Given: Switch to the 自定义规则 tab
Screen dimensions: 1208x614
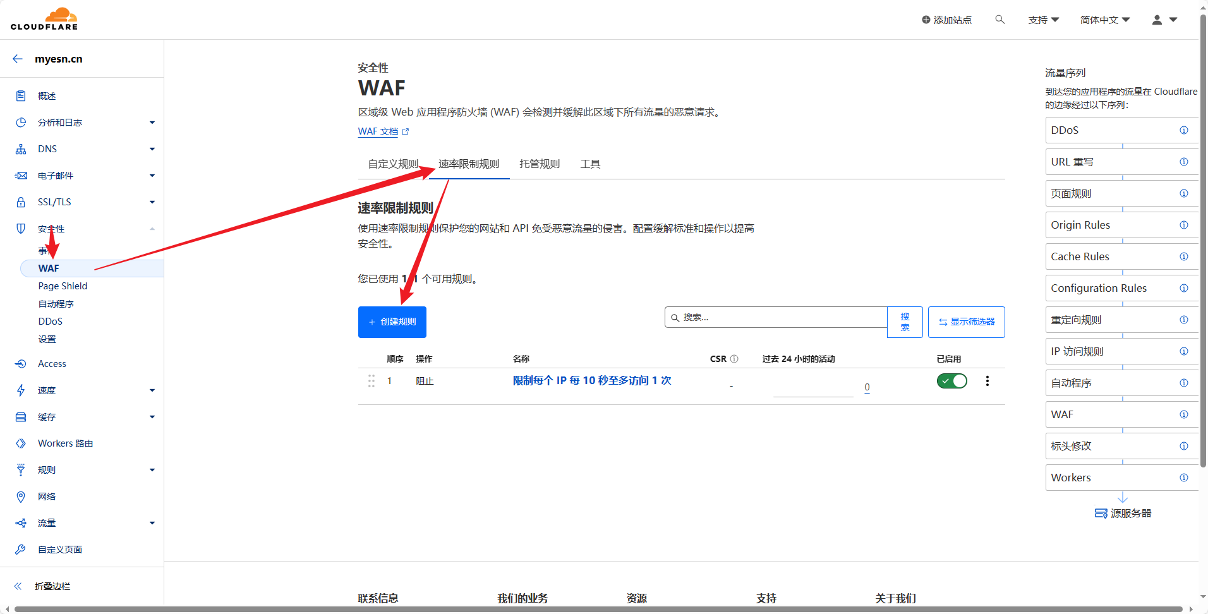Looking at the screenshot, I should [393, 164].
